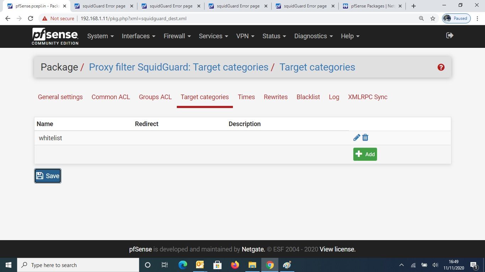
Task: Switch to XMLRPC Sync tab
Action: pyautogui.click(x=367, y=97)
